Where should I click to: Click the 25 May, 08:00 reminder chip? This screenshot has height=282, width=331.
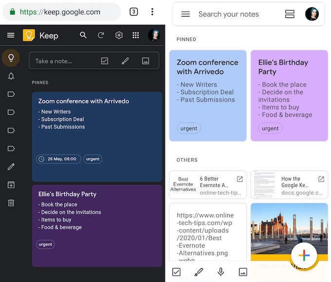tap(58, 159)
